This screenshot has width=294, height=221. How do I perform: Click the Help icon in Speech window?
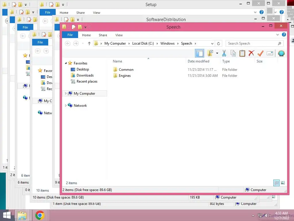[284, 35]
